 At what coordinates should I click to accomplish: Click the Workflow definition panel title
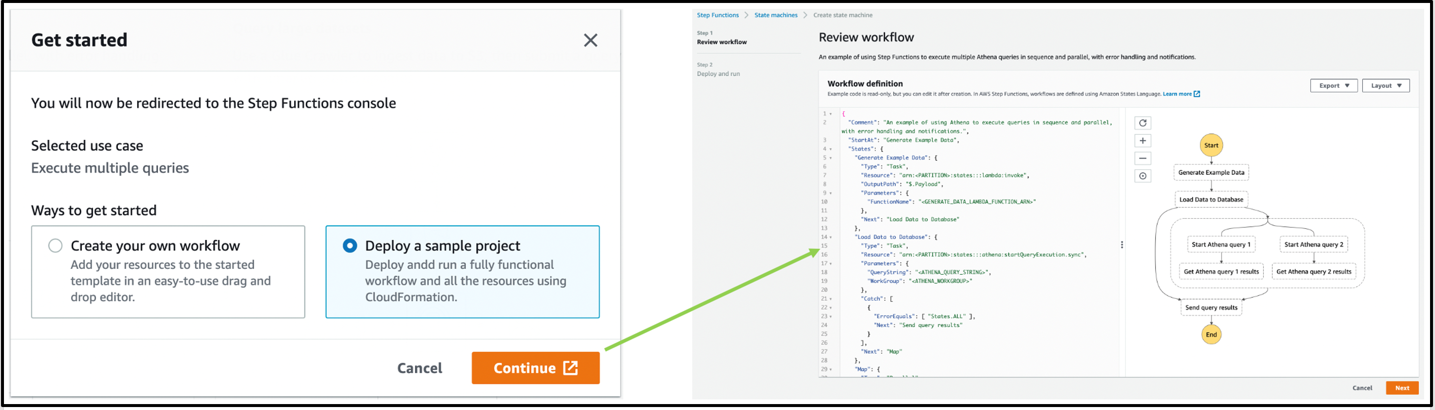[865, 83]
